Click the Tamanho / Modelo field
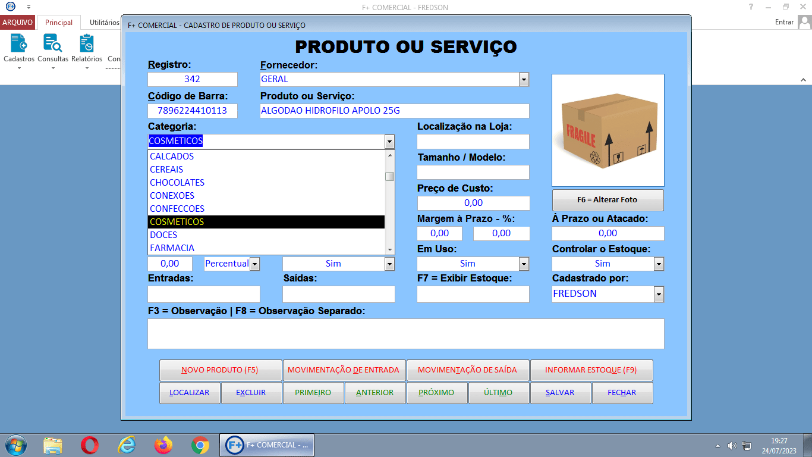This screenshot has height=457, width=812. [473, 172]
